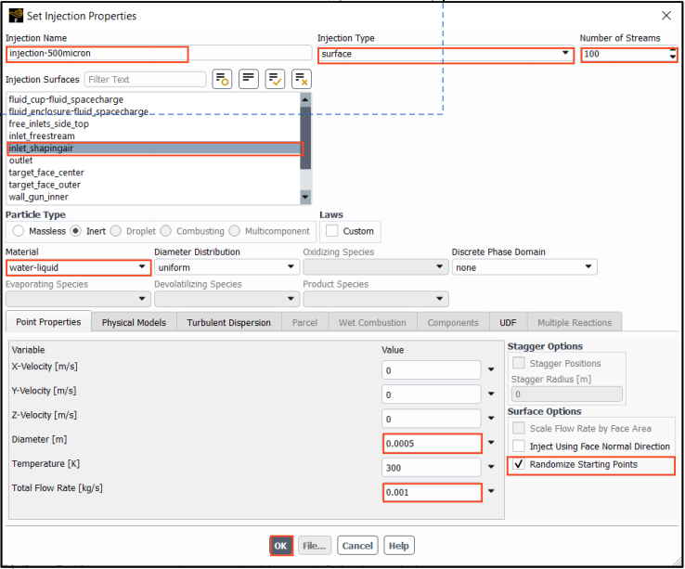Click the surface list icon with circle badge
This screenshot has width=685, height=569.
click(x=222, y=79)
